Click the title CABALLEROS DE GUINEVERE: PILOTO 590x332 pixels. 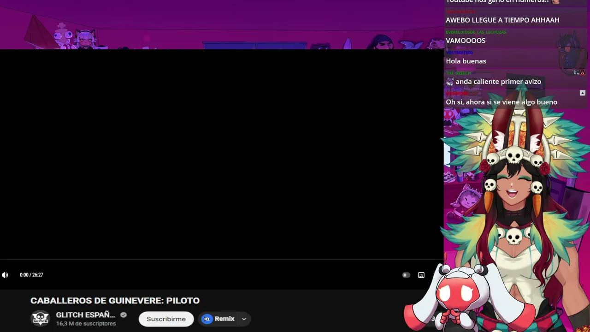click(x=115, y=301)
